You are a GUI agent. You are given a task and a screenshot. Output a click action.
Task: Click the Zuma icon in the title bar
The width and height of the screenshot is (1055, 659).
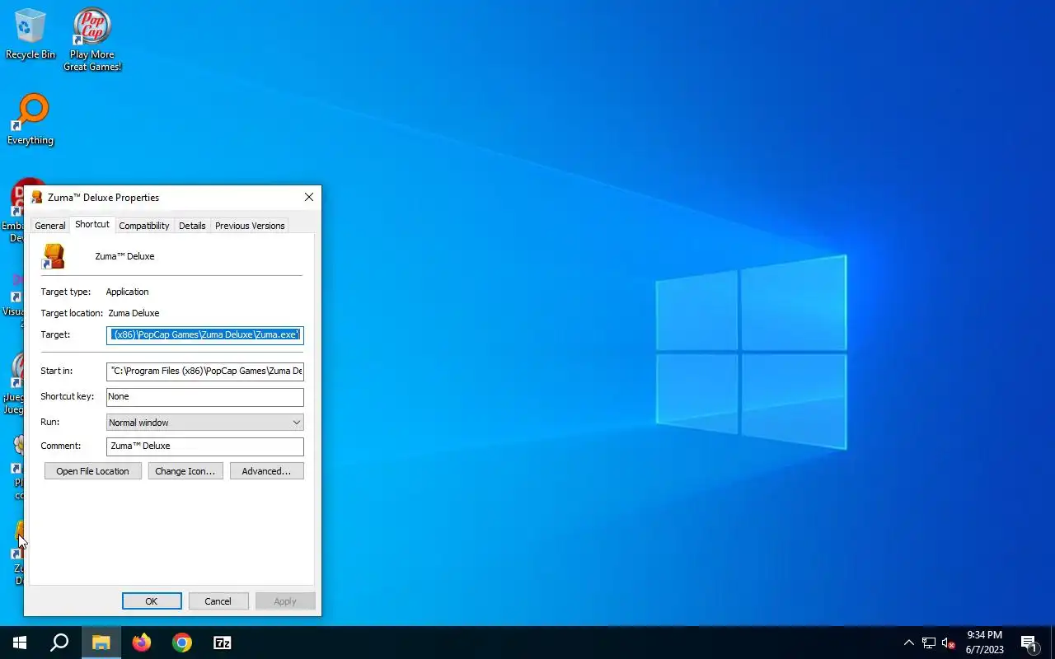tap(36, 198)
